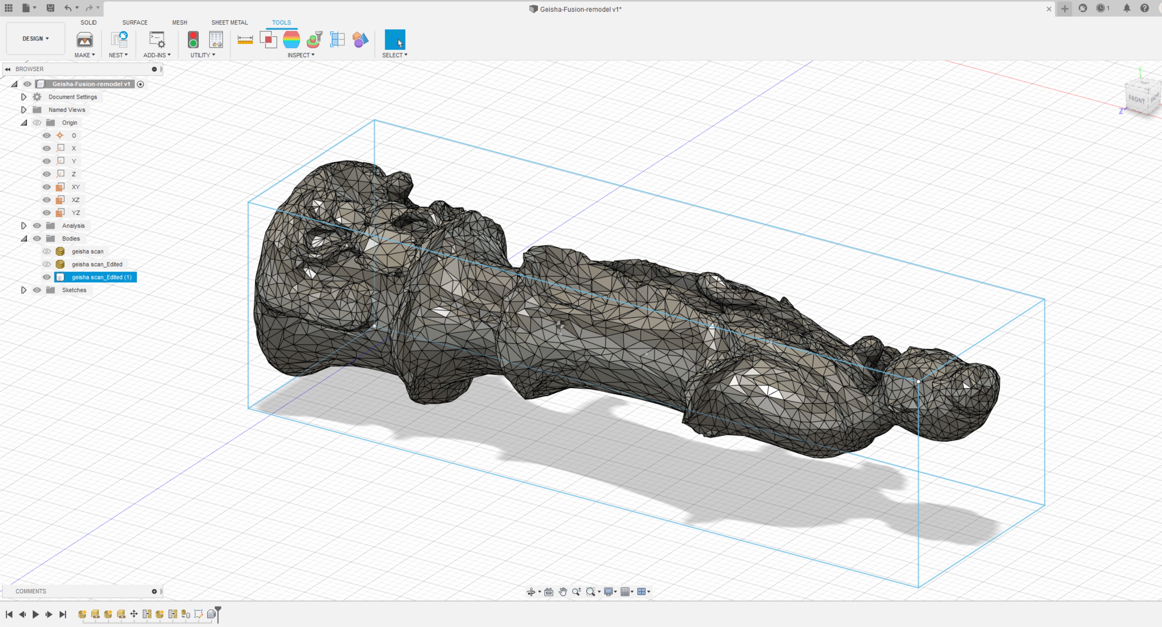Click the FRONT face of ViewCube
The image size is (1162, 627).
[x=1137, y=99]
